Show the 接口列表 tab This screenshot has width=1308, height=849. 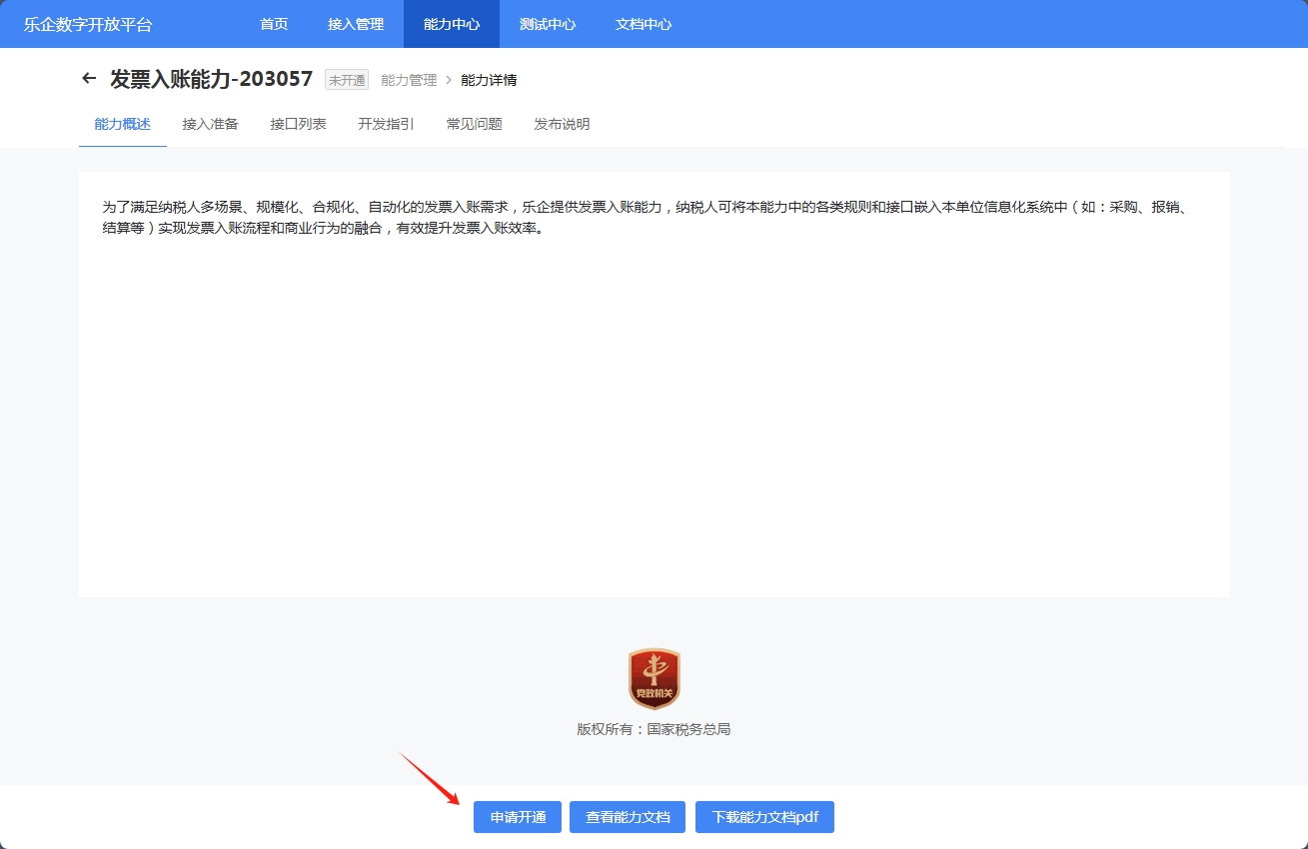point(298,124)
